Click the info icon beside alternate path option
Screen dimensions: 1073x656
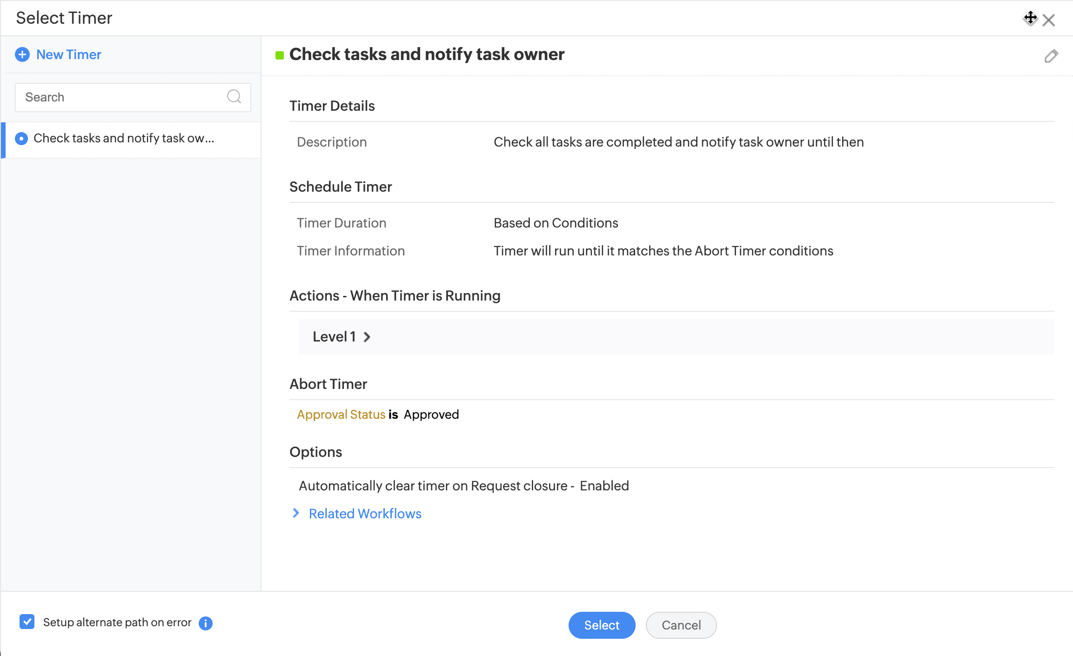click(205, 623)
